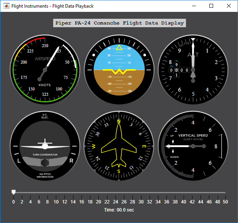Screen dimensions: 238x223
Task: Click the R mark on turn coordinator
Action: click(71, 161)
